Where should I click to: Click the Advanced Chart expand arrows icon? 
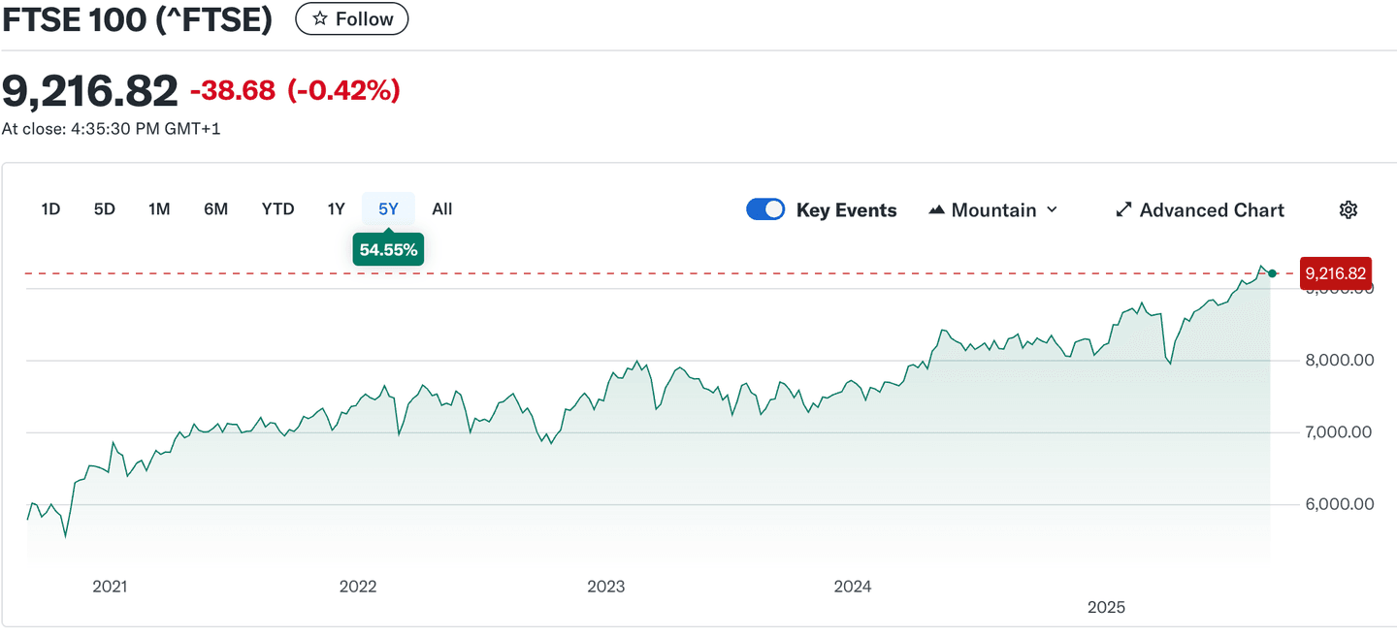tap(1123, 210)
